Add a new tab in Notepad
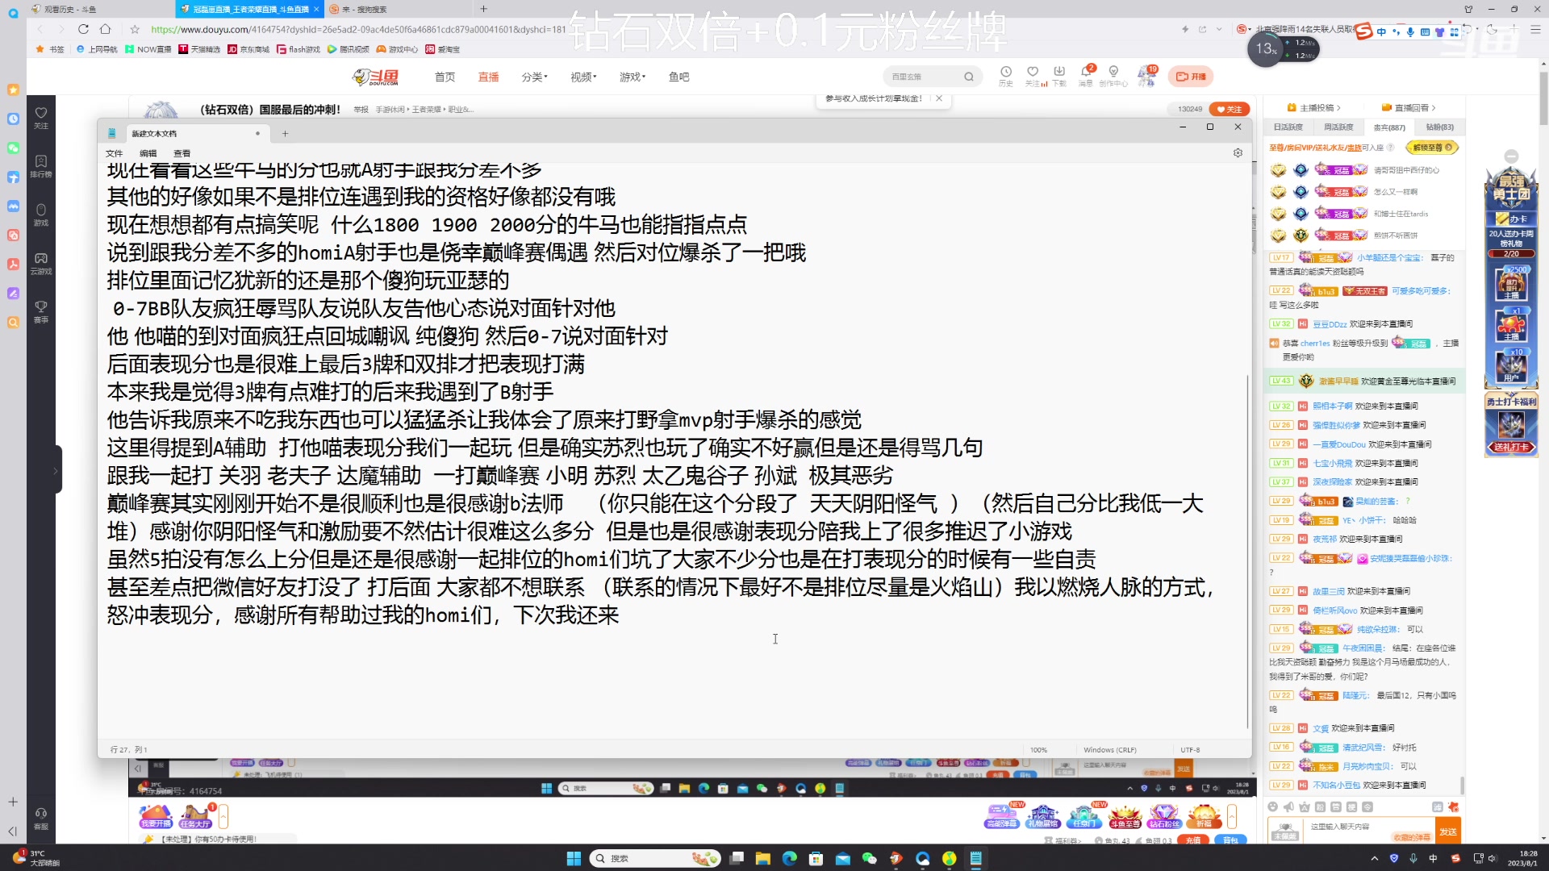The width and height of the screenshot is (1549, 871). pyautogui.click(x=285, y=134)
